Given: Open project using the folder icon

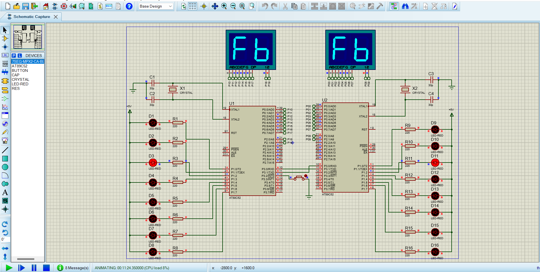Looking at the screenshot, I should tap(17, 6).
